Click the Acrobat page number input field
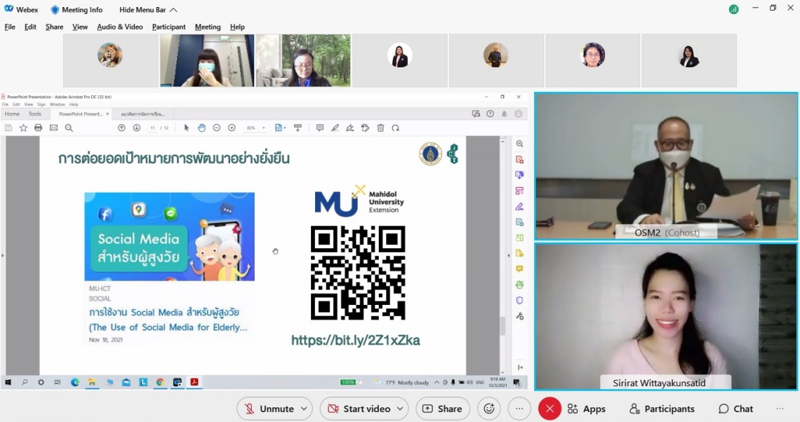This screenshot has height=422, width=800. point(152,128)
